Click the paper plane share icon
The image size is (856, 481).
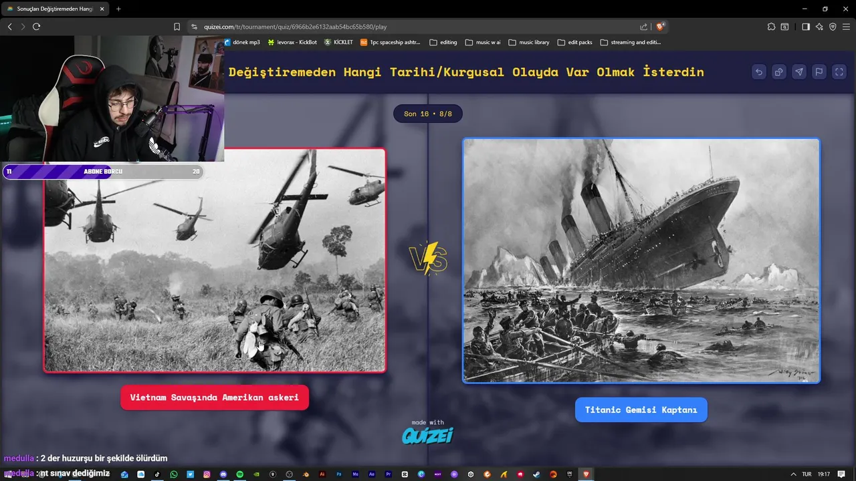tap(798, 72)
